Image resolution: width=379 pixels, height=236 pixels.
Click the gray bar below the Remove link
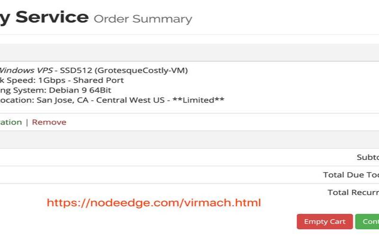[x=189, y=140]
